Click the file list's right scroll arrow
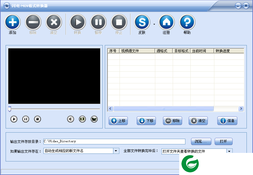Screen dimensions: 253x175 coord(241,109)
